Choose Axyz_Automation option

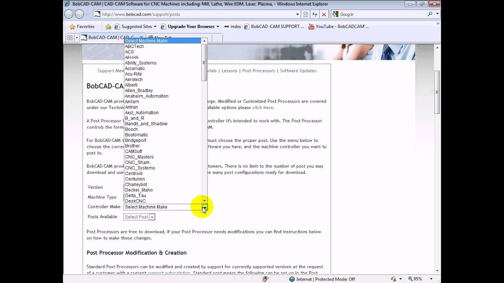point(162,112)
